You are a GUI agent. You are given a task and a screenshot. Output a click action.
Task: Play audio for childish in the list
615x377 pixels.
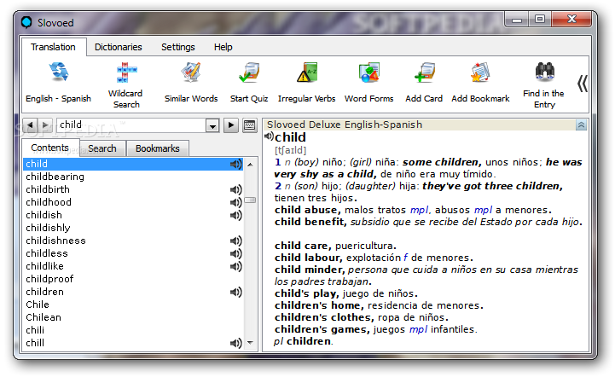pyautogui.click(x=235, y=216)
